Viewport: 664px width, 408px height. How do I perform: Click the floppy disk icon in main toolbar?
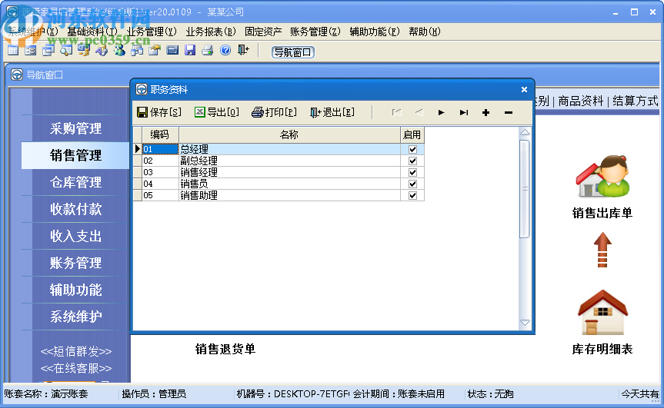tap(190, 51)
